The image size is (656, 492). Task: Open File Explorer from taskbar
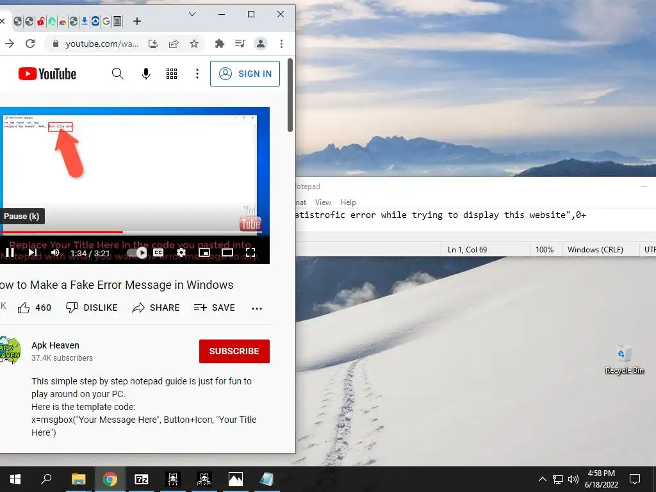[x=79, y=479]
